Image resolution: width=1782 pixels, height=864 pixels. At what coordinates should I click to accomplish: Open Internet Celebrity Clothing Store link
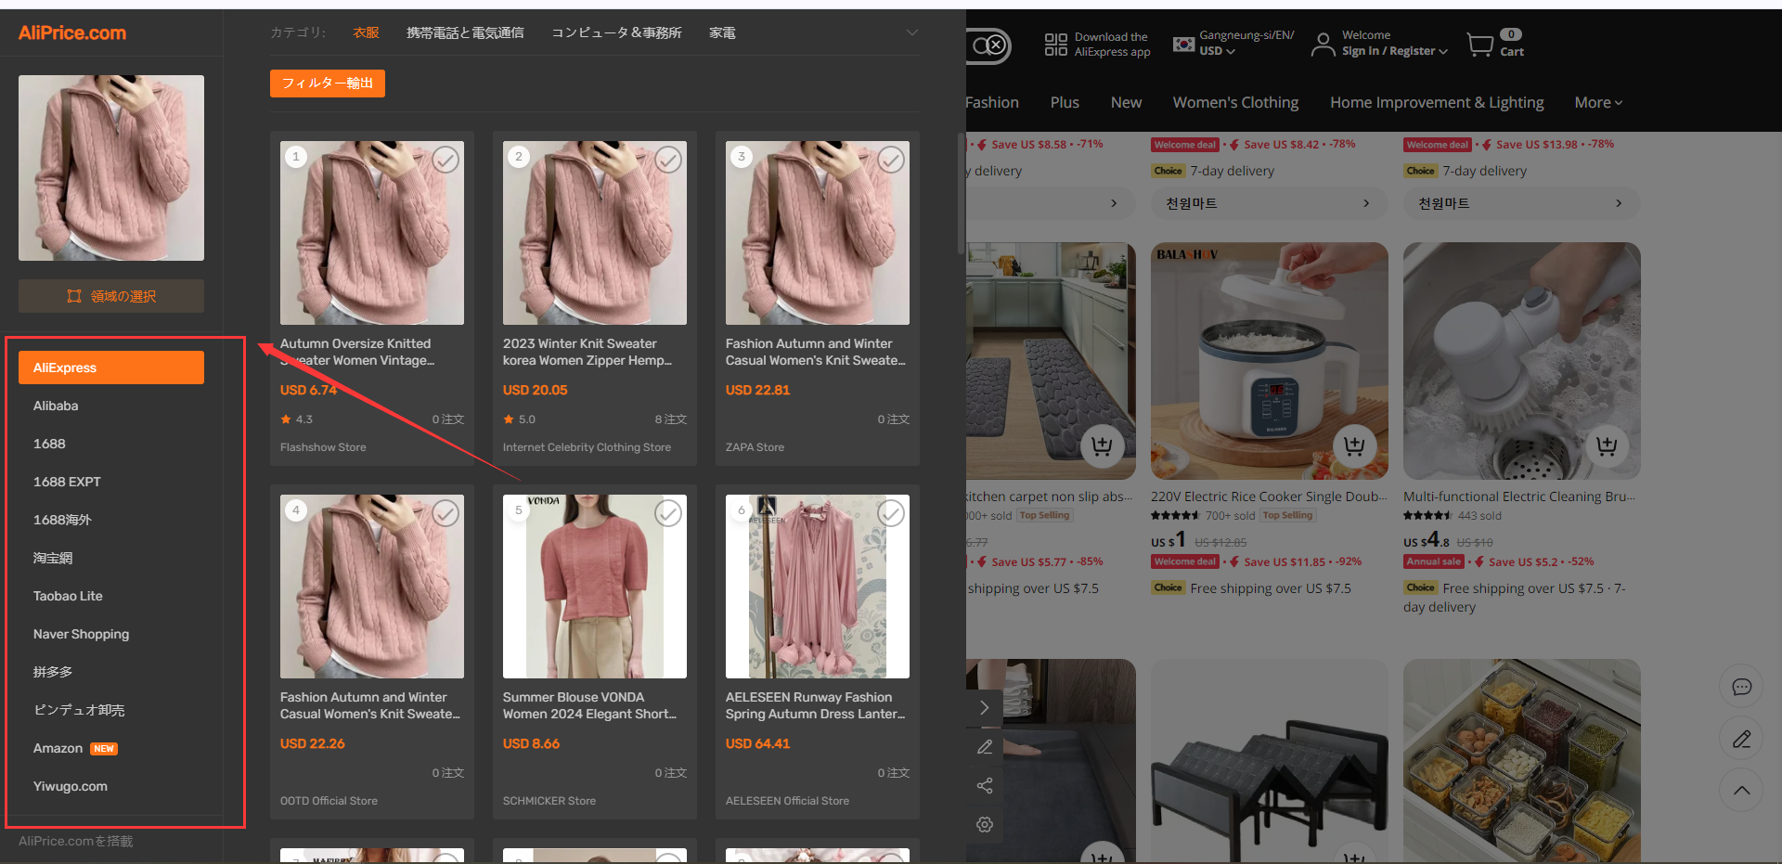pos(587,447)
